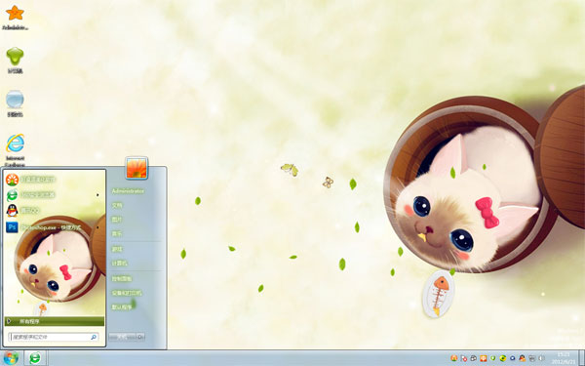Open Documents (文档) in Start menu

[117, 205]
